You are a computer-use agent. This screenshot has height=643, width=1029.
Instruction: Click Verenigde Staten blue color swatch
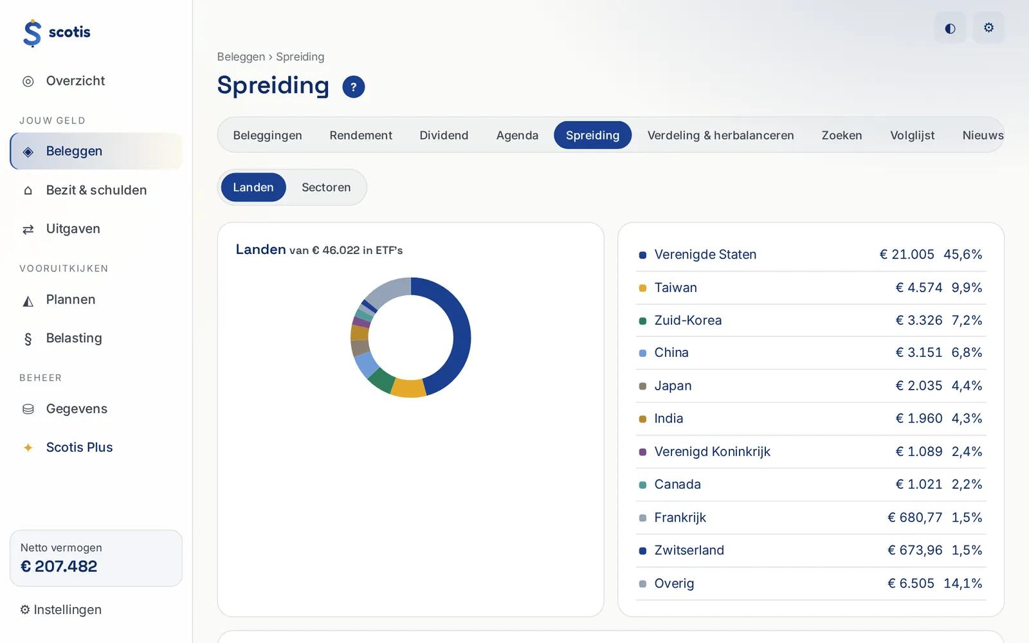click(x=642, y=255)
